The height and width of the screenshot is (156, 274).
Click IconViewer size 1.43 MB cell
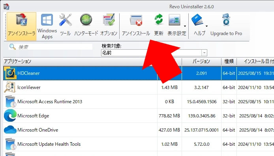click(x=169, y=87)
